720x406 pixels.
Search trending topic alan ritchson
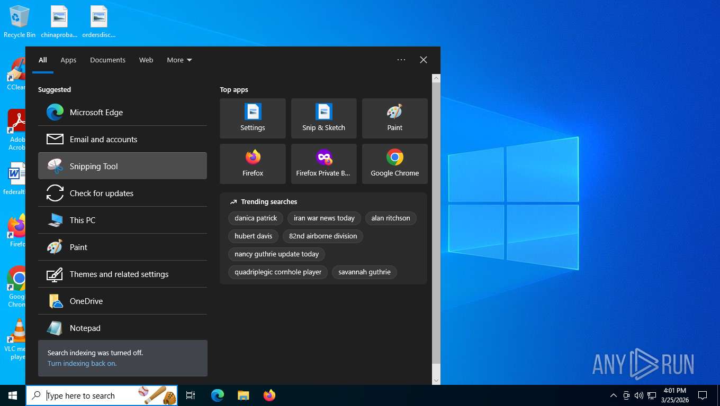391,218
